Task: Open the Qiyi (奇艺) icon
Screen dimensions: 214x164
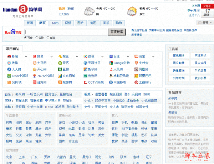Action: point(60,63)
